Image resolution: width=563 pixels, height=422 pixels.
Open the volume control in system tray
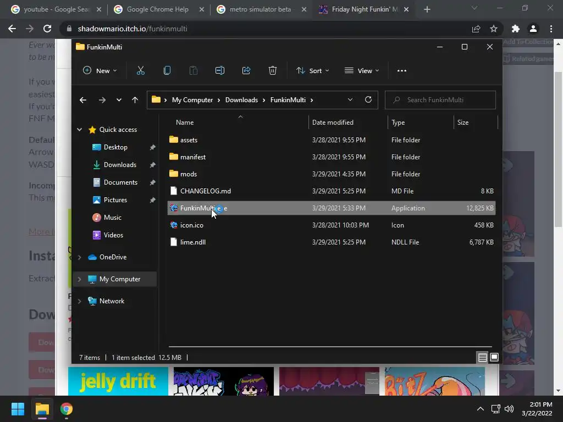(509, 409)
